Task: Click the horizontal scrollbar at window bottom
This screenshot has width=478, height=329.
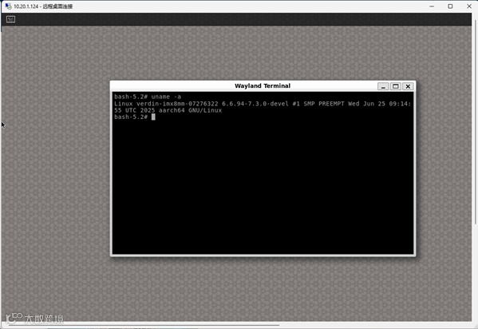Action: click(144, 325)
